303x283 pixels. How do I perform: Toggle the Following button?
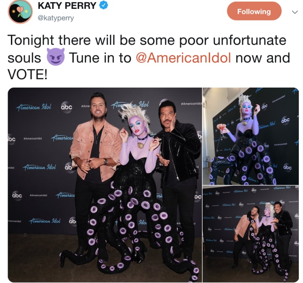(x=254, y=11)
